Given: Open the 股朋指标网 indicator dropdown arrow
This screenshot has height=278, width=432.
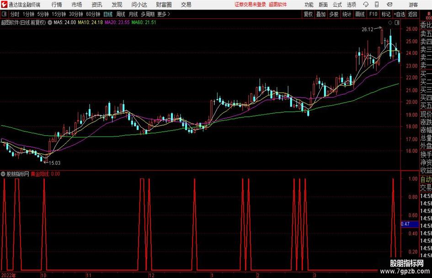Looking at the screenshot, I should (3, 174).
